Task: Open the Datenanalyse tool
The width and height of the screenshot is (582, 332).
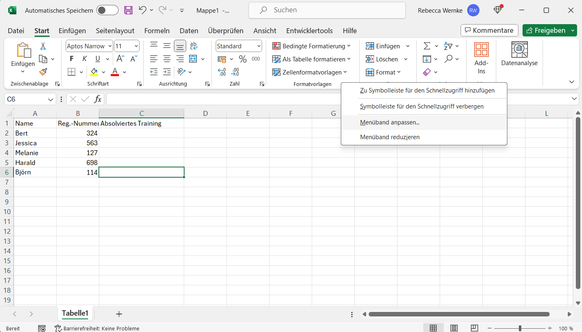Action: click(519, 54)
